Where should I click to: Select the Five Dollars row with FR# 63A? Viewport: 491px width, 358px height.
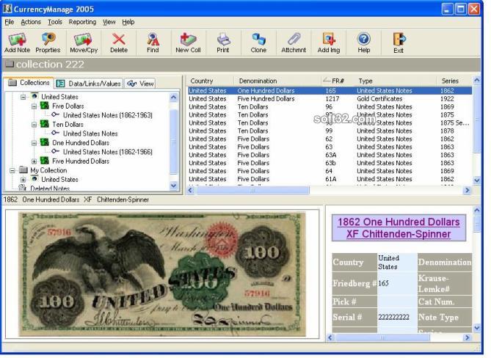click(x=330, y=155)
